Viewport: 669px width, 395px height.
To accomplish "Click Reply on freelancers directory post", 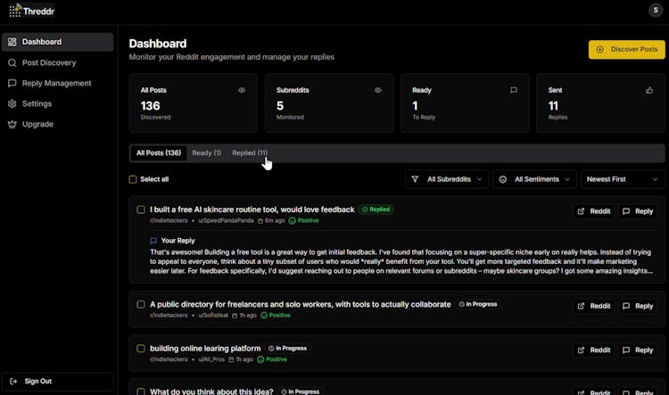I will pyautogui.click(x=638, y=306).
